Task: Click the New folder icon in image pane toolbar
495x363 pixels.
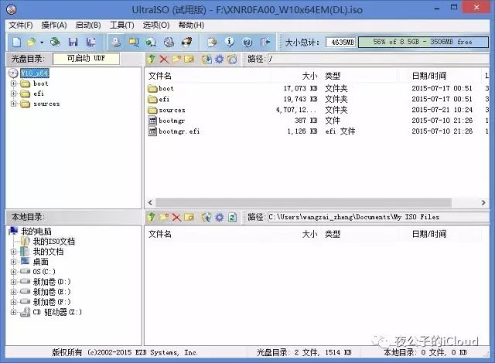Action: click(176, 59)
